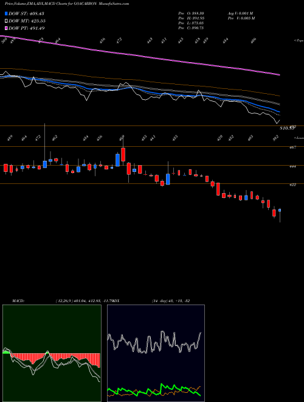
Task: Click the 422 price level label
Action: 293,185
